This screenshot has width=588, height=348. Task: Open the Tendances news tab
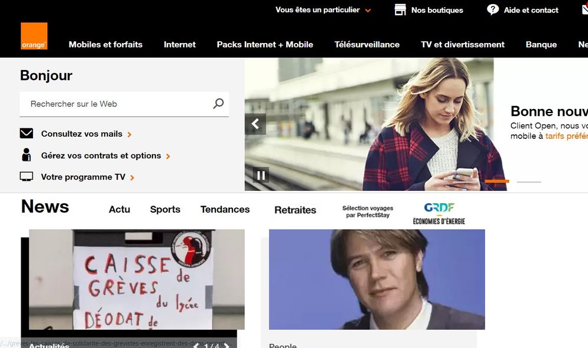(225, 209)
